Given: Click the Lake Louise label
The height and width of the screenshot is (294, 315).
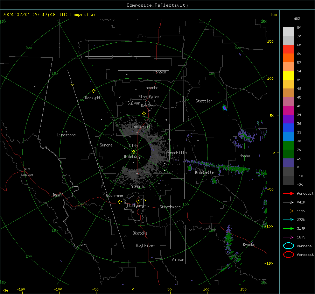Looking at the screenshot, I should pos(27,172).
